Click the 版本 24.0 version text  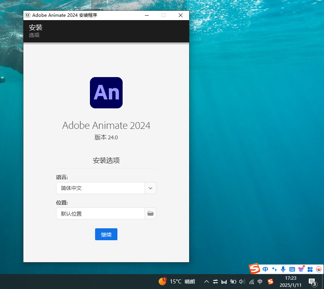coord(106,137)
